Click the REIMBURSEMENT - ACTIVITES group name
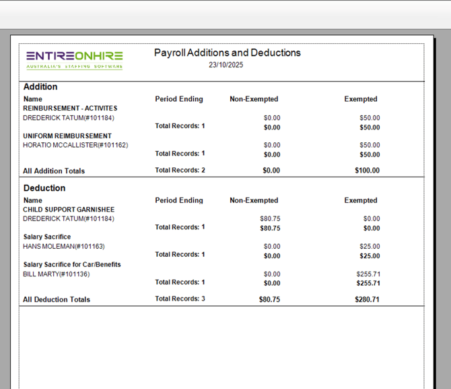The width and height of the screenshot is (451, 389). click(x=70, y=108)
